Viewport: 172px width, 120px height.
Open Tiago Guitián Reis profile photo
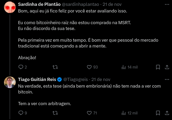pos(10,82)
